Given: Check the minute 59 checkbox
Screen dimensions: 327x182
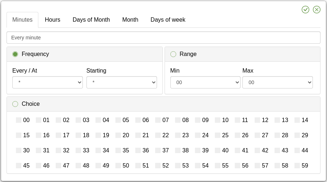Looking at the screenshot, I should (x=297, y=166).
